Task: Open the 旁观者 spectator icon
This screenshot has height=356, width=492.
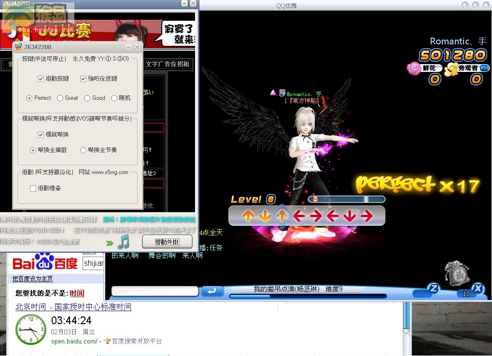Action: pos(451,69)
